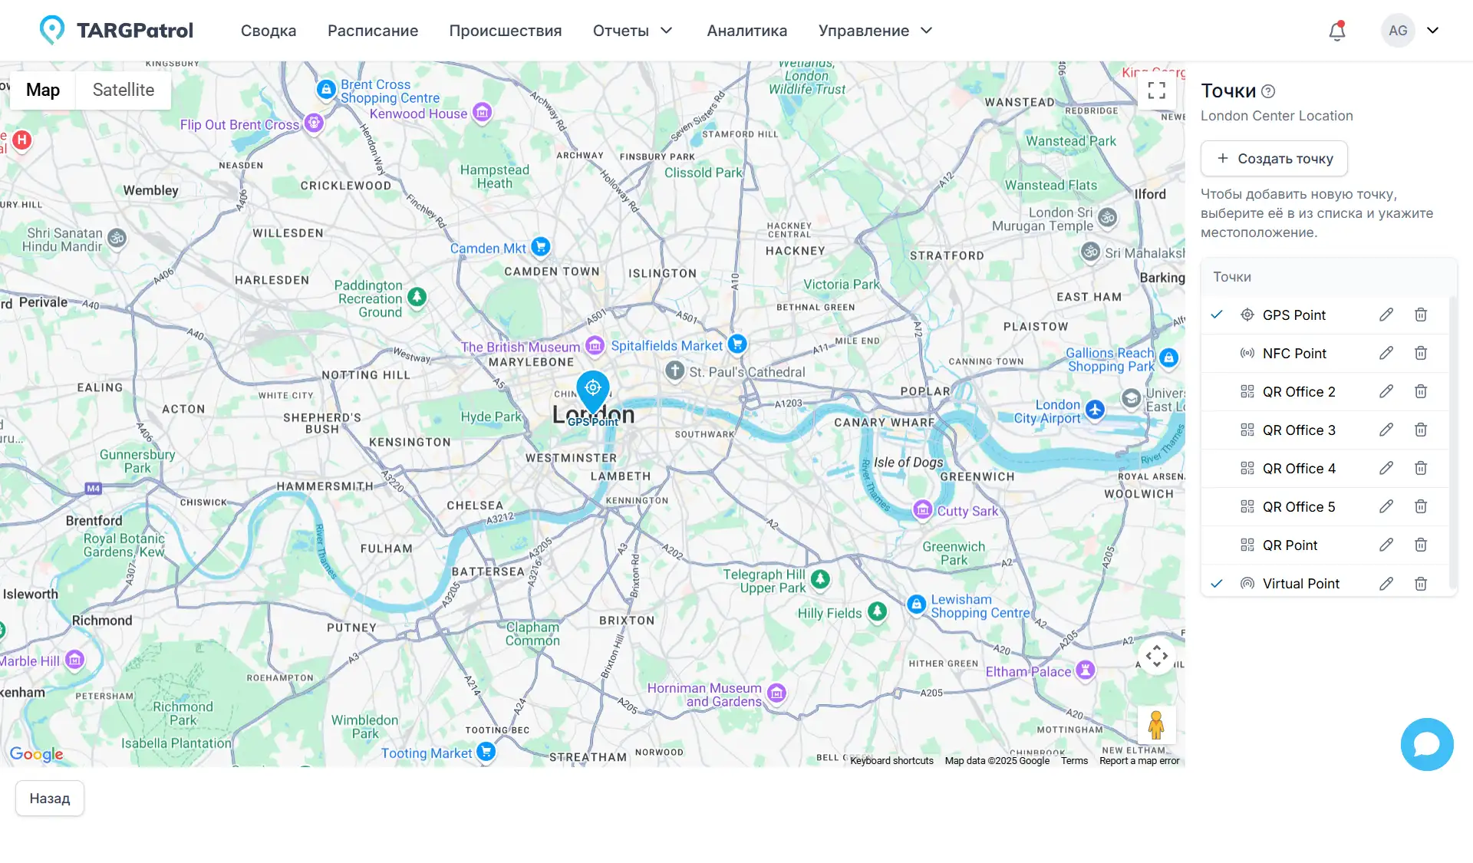Click the Назад button
The width and height of the screenshot is (1473, 863).
click(50, 799)
